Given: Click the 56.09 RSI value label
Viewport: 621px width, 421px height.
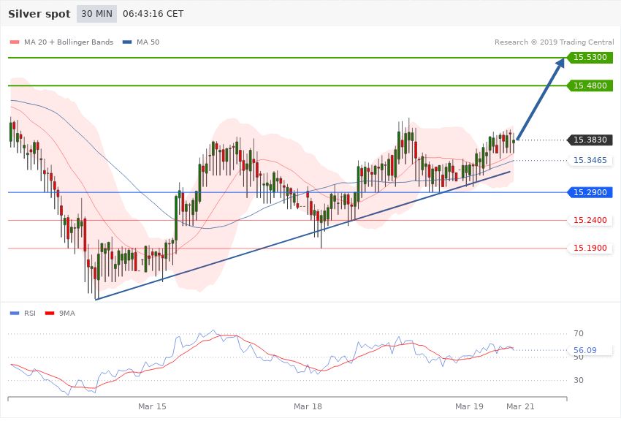Looking at the screenshot, I should [x=585, y=351].
